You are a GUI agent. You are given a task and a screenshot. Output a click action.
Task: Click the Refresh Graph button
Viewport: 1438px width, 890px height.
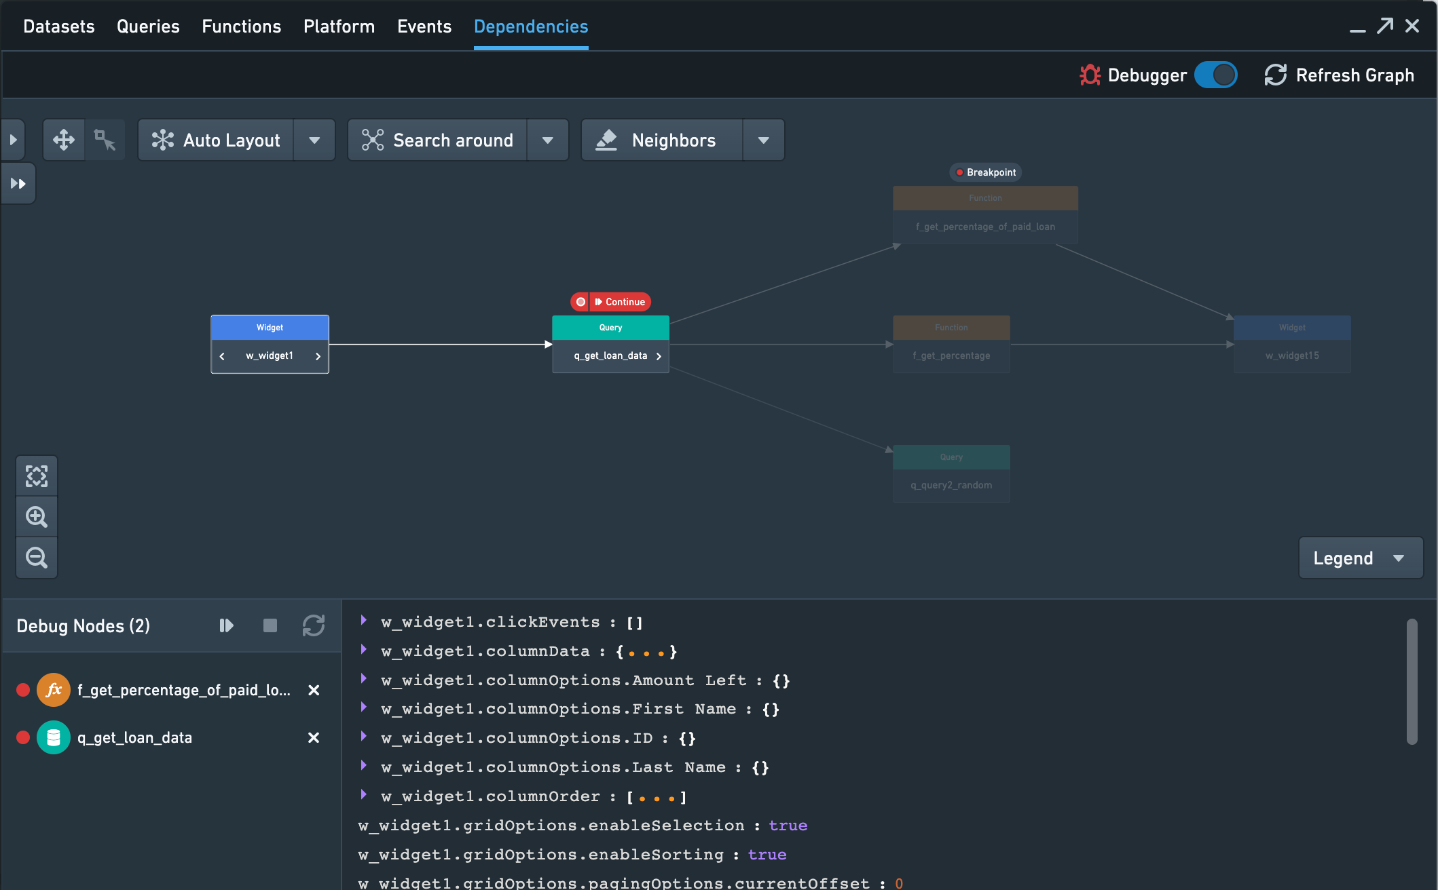click(x=1340, y=74)
